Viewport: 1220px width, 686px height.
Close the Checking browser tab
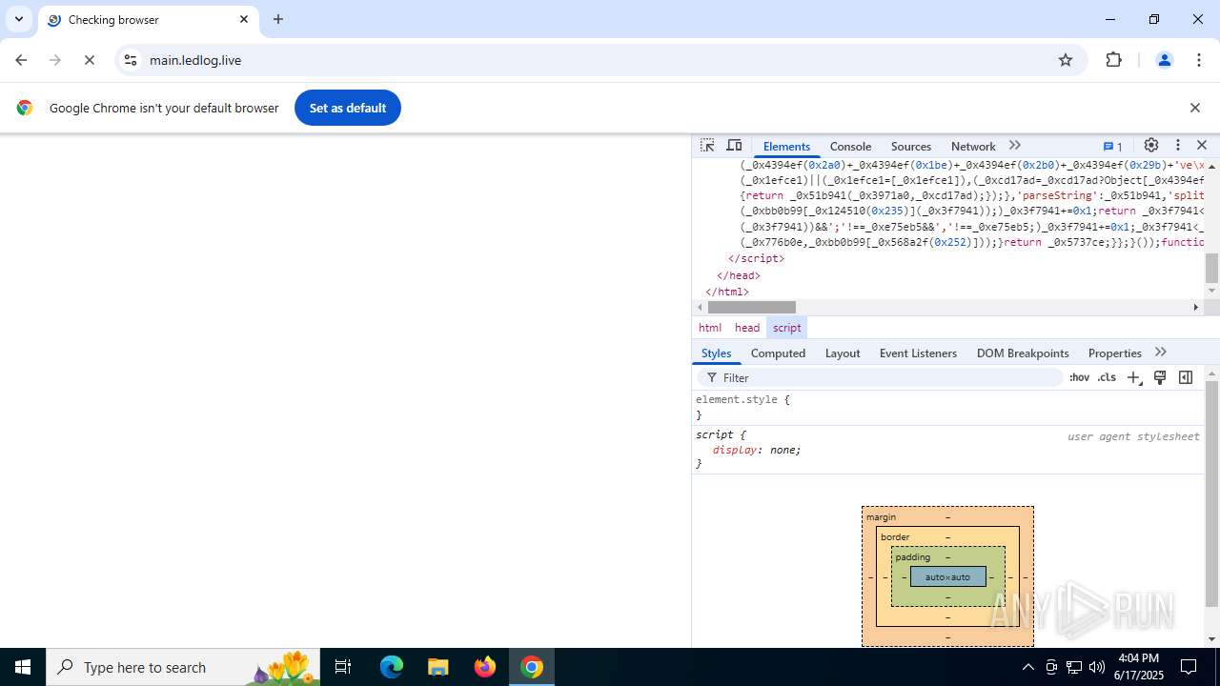pos(244,19)
